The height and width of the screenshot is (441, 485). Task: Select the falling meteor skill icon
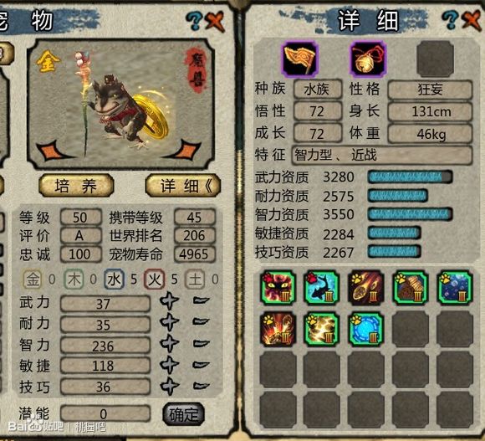point(366,288)
